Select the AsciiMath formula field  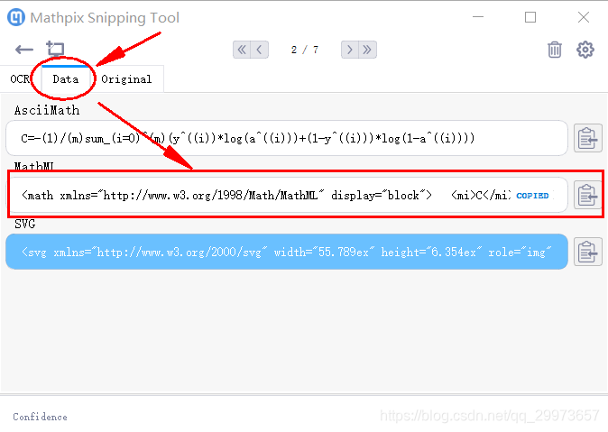pyautogui.click(x=287, y=138)
